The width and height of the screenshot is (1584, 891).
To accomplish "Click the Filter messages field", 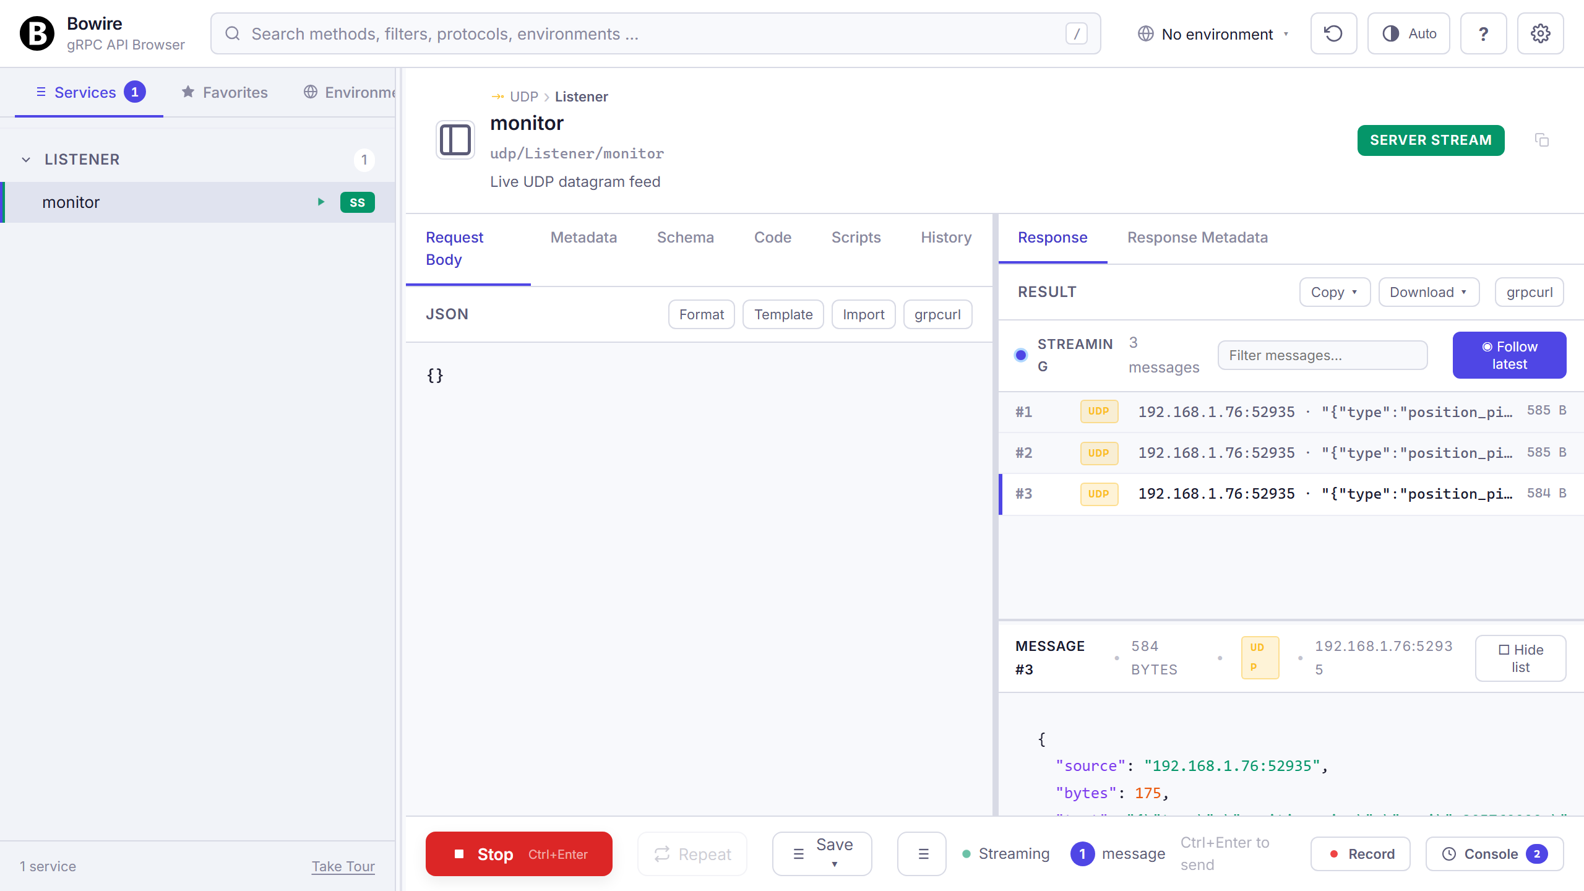I will 1323,355.
